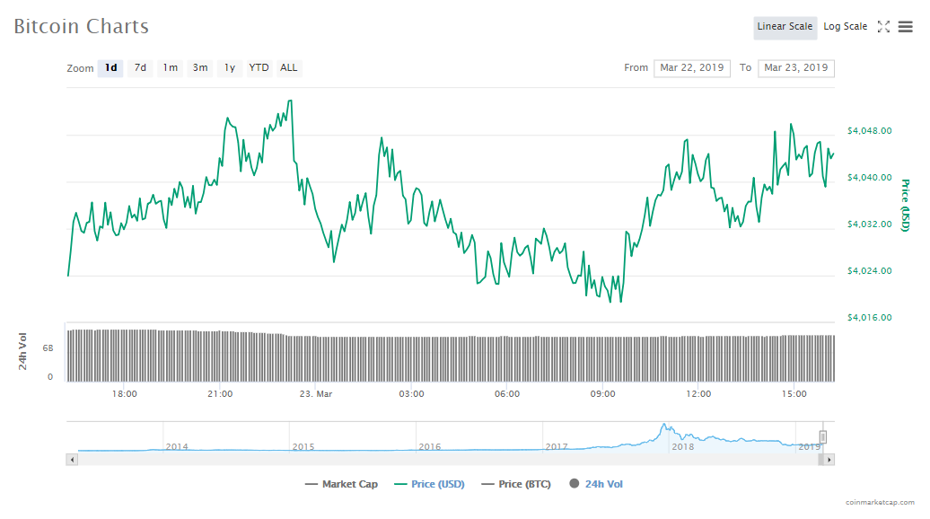
Task: Set zoom to 3m
Action: pyautogui.click(x=200, y=68)
